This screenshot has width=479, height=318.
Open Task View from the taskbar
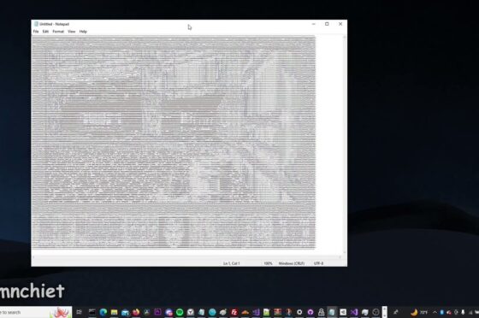(x=79, y=312)
